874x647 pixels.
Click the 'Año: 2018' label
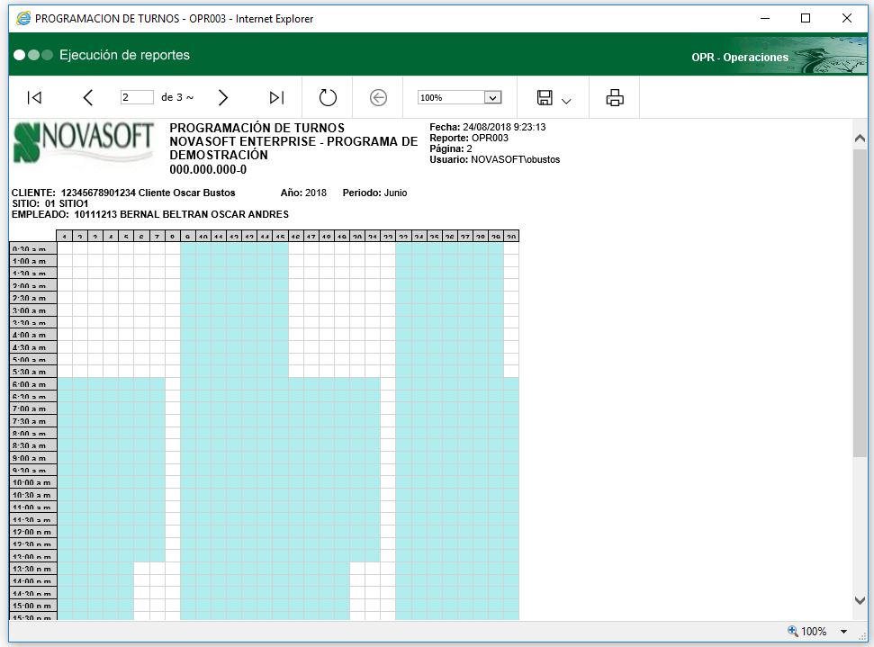point(303,193)
